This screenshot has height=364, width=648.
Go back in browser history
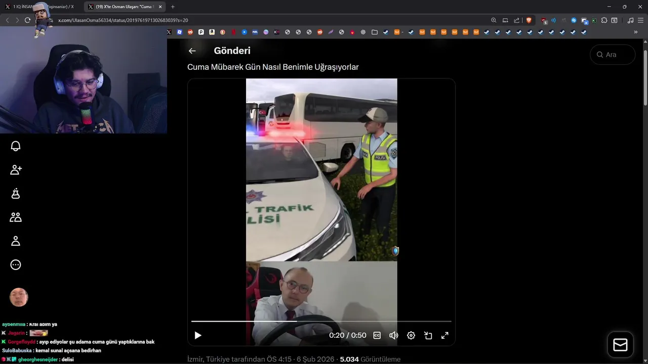[x=7, y=20]
